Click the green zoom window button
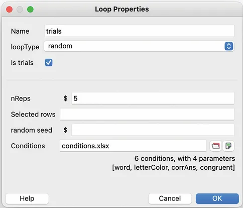Screen dimensions: 243x208 coord(30,10)
